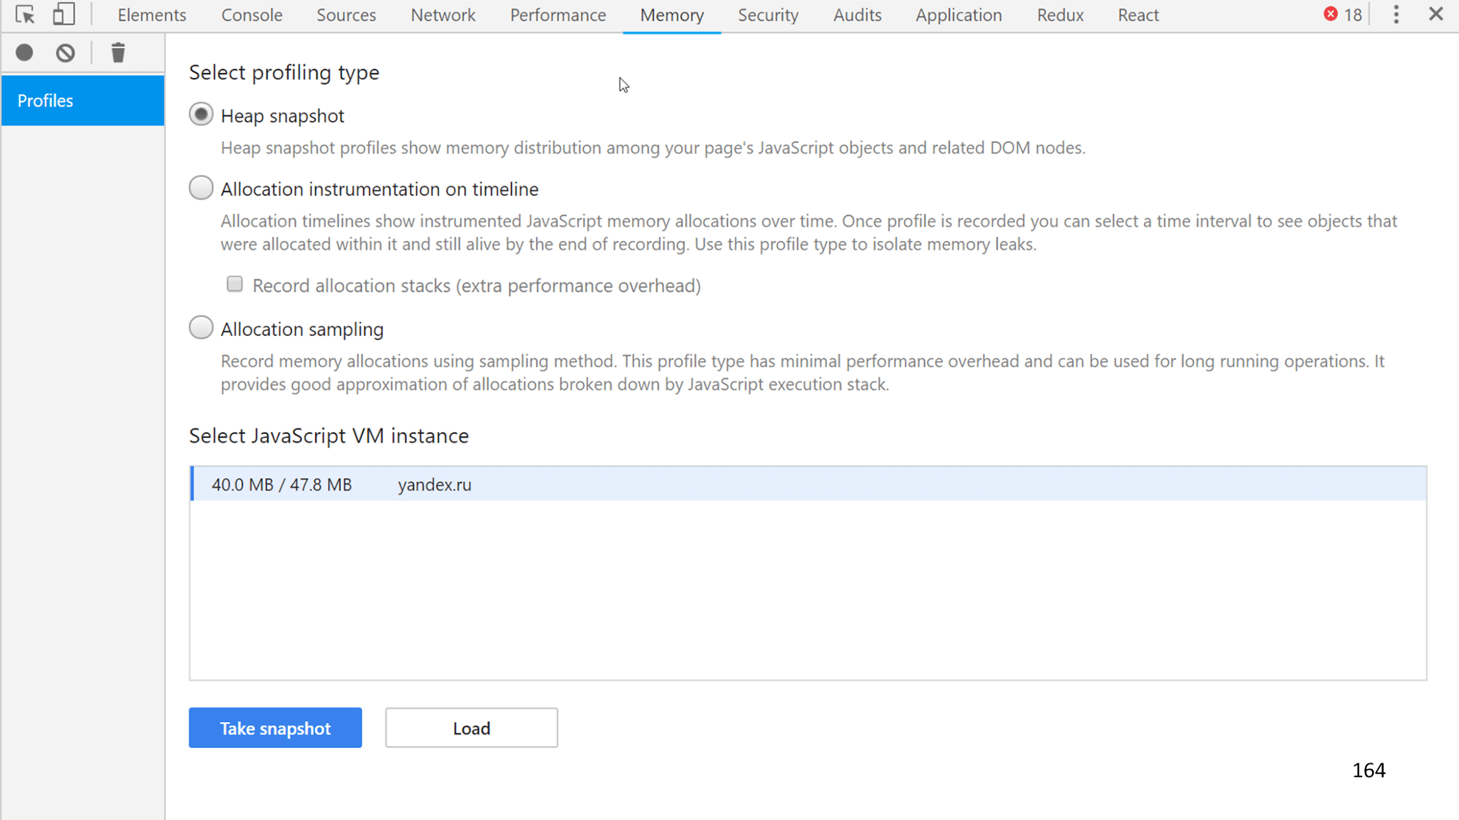1459x820 pixels.
Task: Open the Redux tab
Action: tap(1060, 15)
